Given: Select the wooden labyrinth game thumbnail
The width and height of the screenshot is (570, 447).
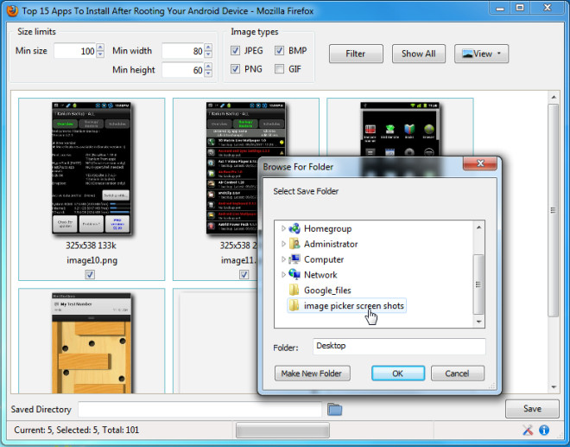Looking at the screenshot, I should [92, 343].
